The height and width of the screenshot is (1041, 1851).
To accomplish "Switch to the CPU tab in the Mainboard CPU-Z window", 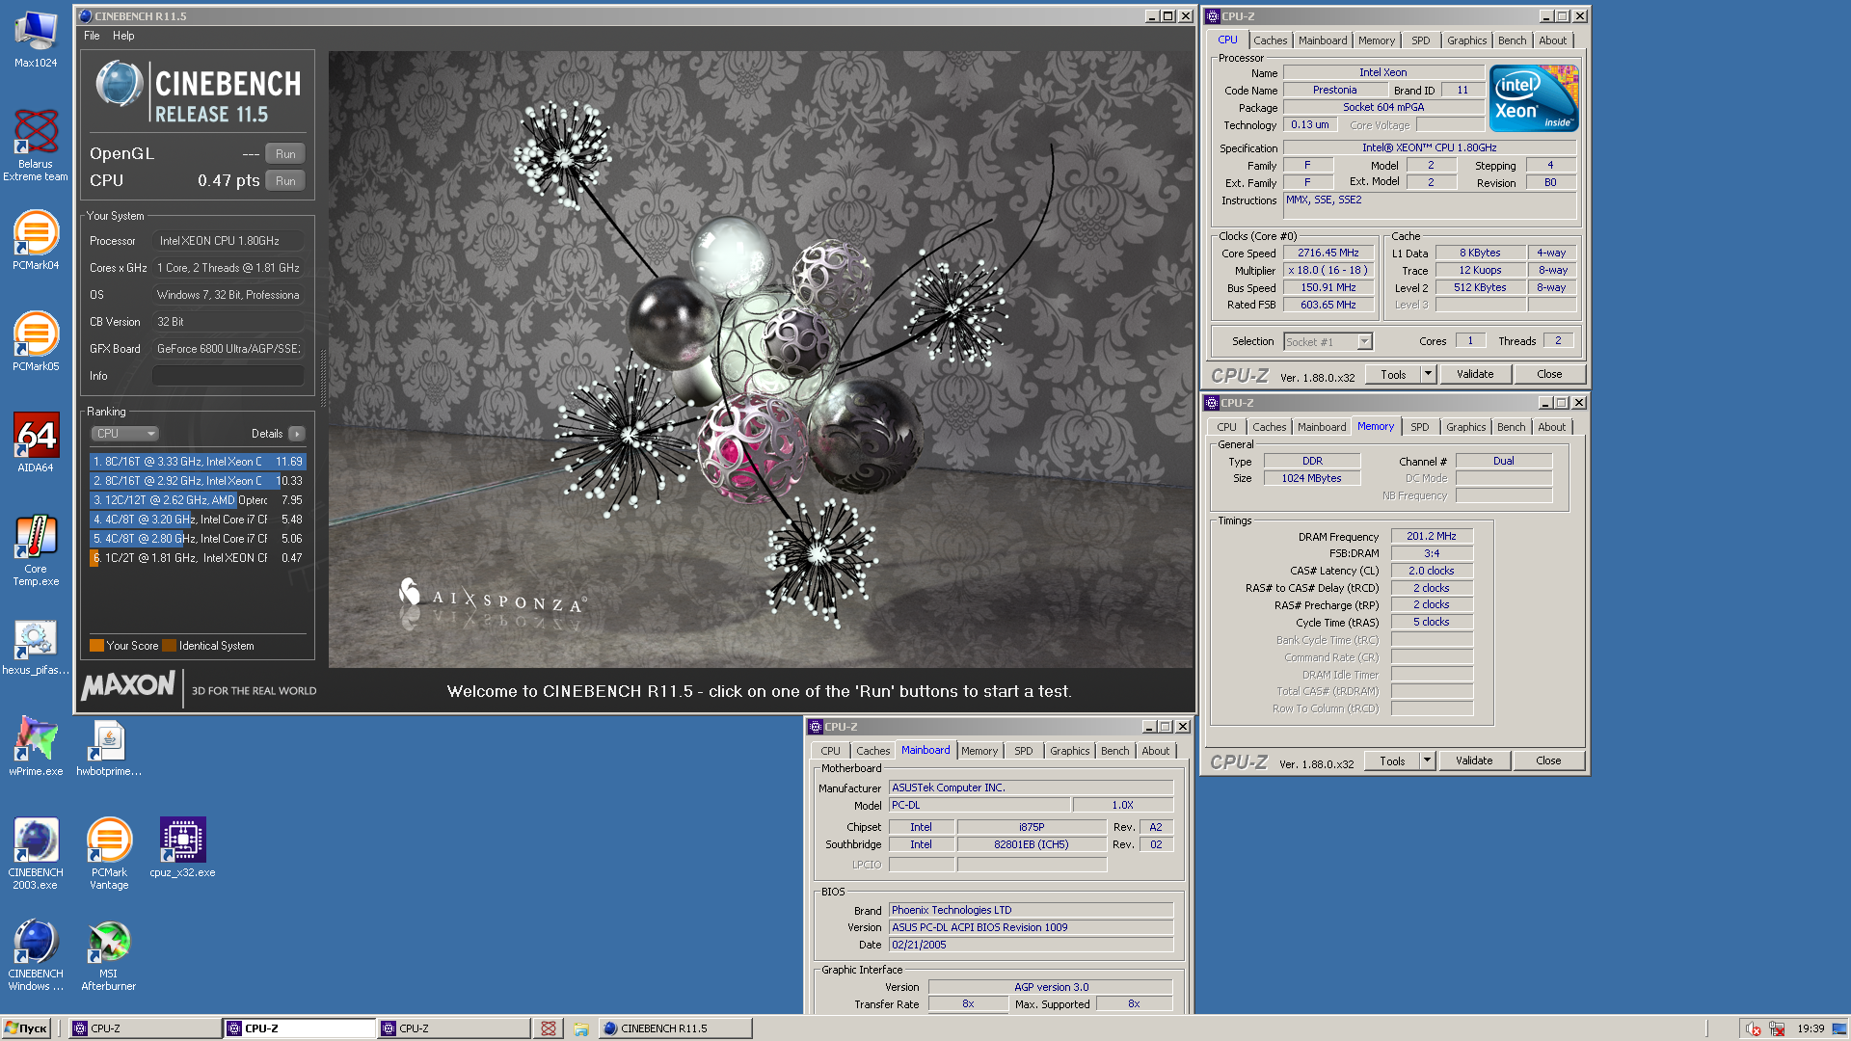I will tap(830, 751).
